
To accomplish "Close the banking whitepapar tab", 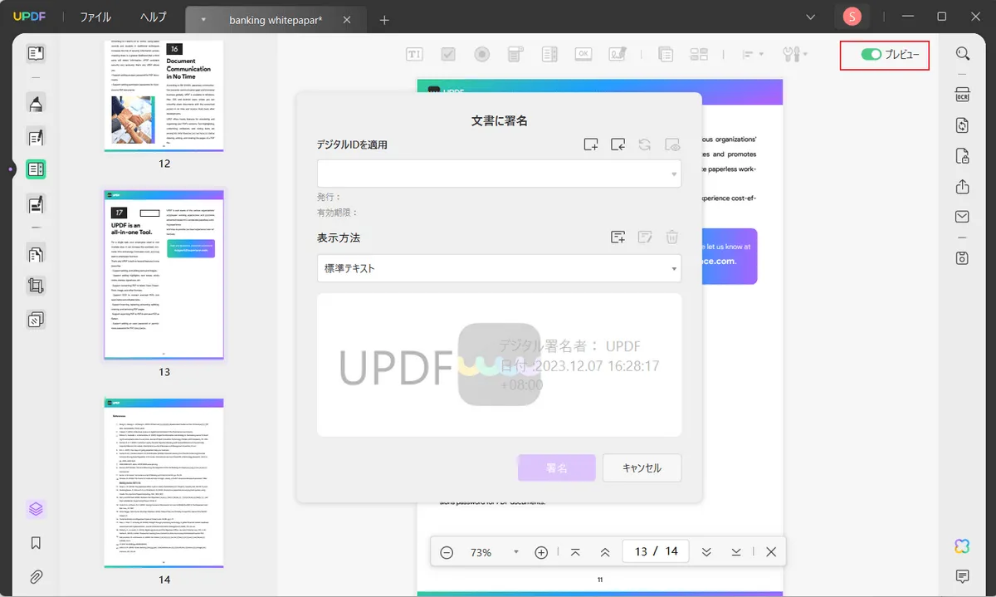I will tap(347, 20).
